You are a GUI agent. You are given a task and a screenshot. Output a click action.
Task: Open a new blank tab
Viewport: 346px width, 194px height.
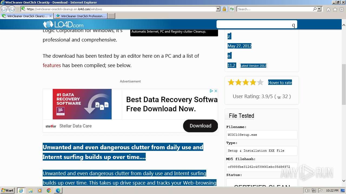[x=111, y=16]
